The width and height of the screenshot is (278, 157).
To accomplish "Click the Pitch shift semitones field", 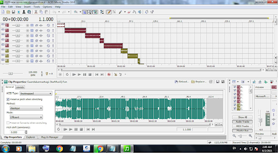I will click(x=17, y=132).
